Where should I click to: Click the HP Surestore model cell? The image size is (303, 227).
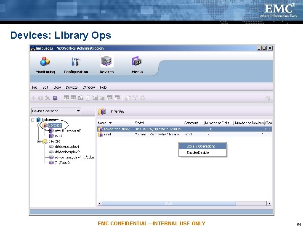click(158, 129)
